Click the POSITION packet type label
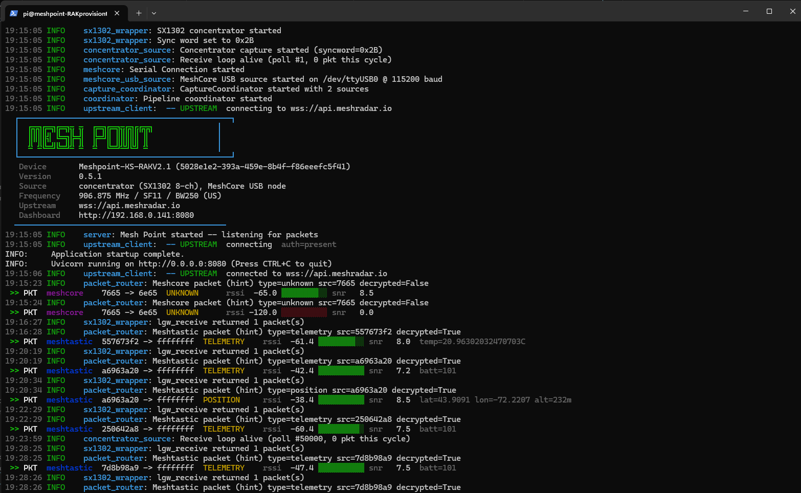801x493 pixels. click(x=221, y=400)
